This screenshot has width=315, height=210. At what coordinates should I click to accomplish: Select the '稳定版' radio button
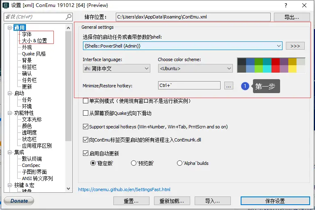(93, 163)
